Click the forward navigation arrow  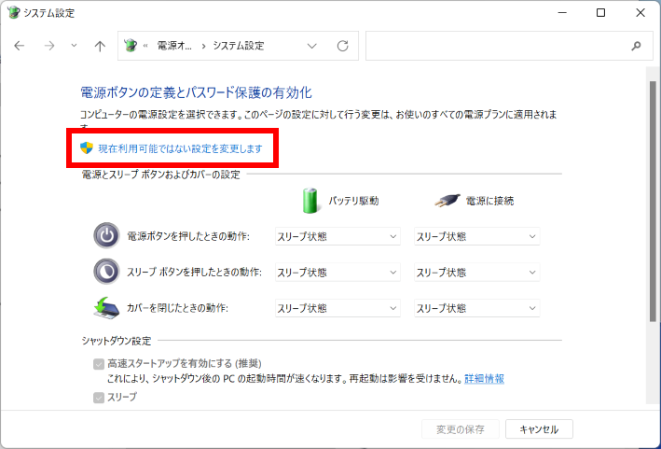(49, 46)
